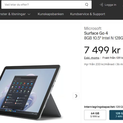Screen dimensions: 123x123
Task: Open Kundservice & Support page
Action: (88, 14)
